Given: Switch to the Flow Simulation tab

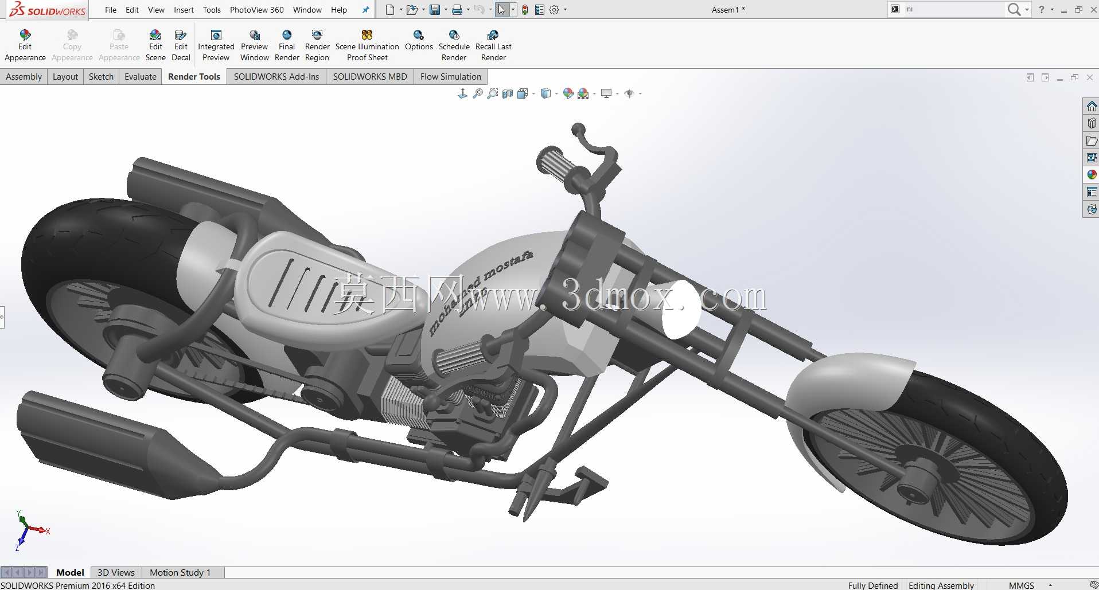Looking at the screenshot, I should [x=450, y=77].
